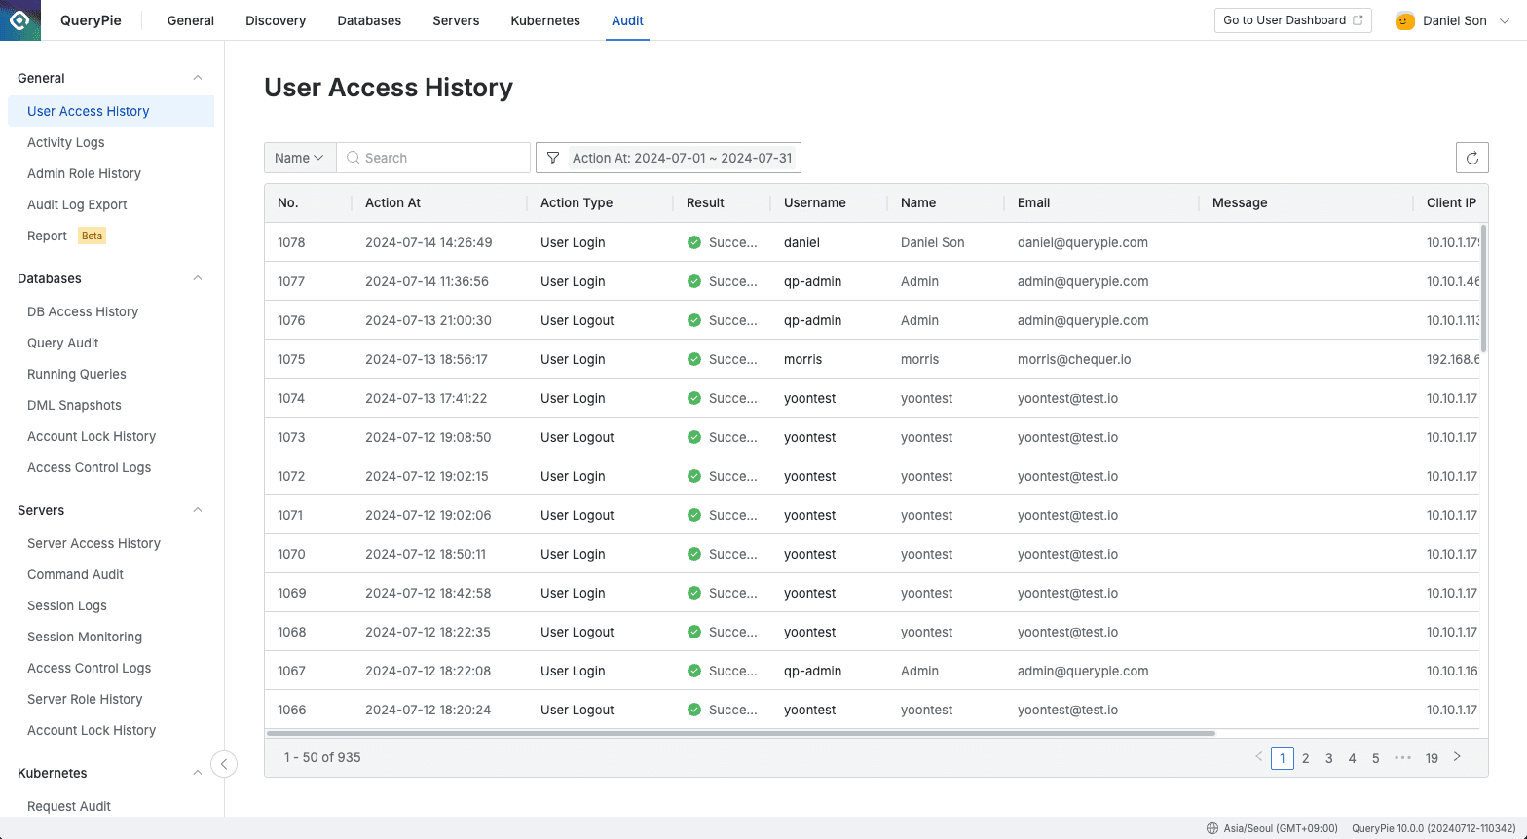This screenshot has height=839, width=1527.
Task: Open the General top tab
Action: 191,20
